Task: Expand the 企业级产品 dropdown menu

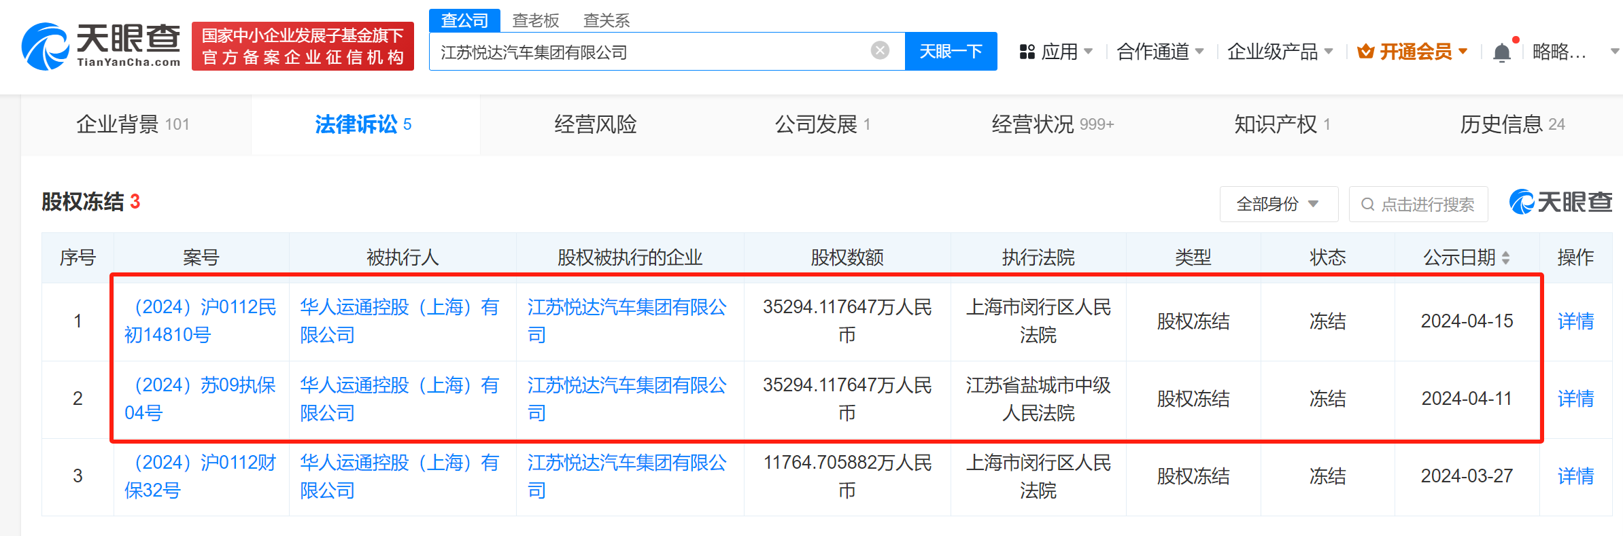Action: click(1280, 52)
